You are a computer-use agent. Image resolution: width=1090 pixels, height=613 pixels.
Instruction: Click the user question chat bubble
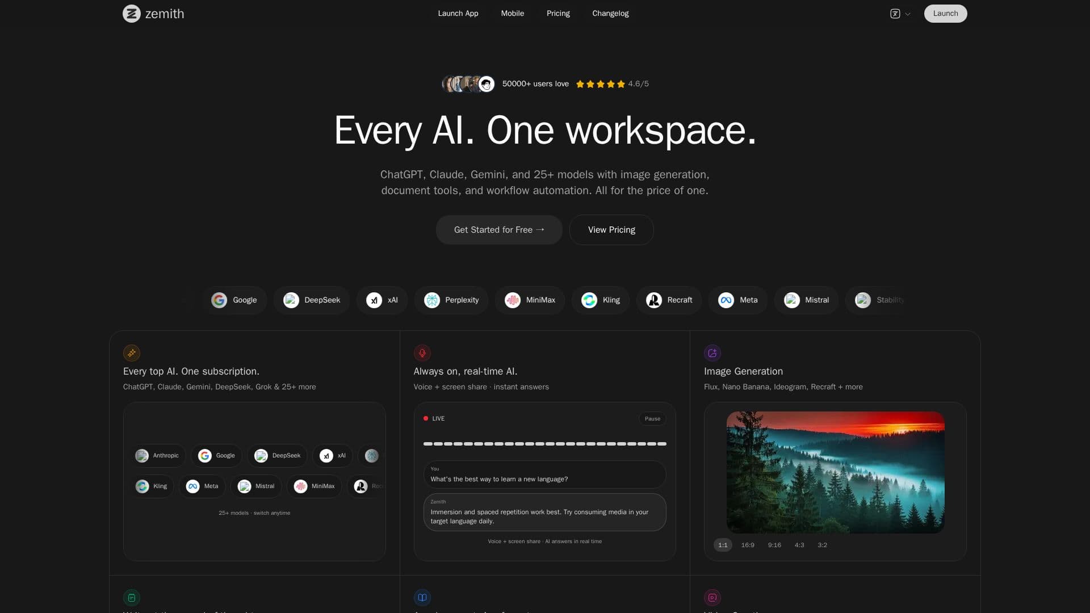(x=545, y=475)
